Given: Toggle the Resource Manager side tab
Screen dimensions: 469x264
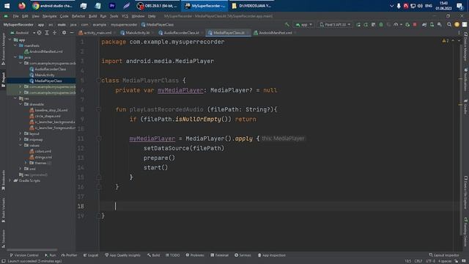Looking at the screenshot, I should pyautogui.click(x=3, y=49).
